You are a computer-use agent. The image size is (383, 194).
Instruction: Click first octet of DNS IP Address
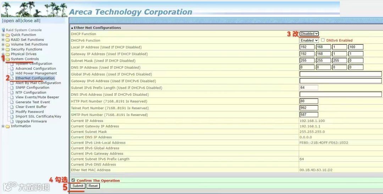[307, 67]
